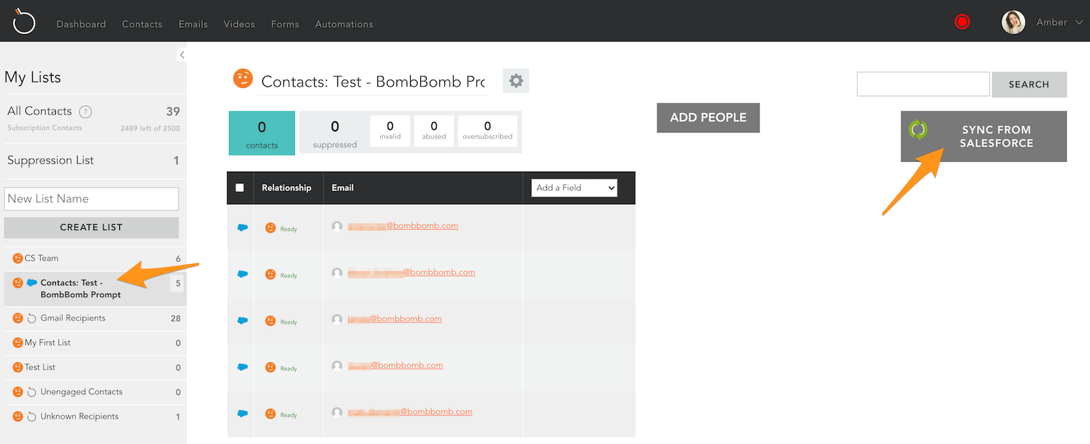Select the 0 suppressed tab
This screenshot has height=444, width=1090.
point(334,133)
